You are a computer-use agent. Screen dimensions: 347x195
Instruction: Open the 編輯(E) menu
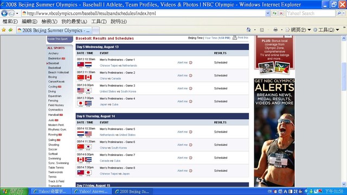coord(29,22)
